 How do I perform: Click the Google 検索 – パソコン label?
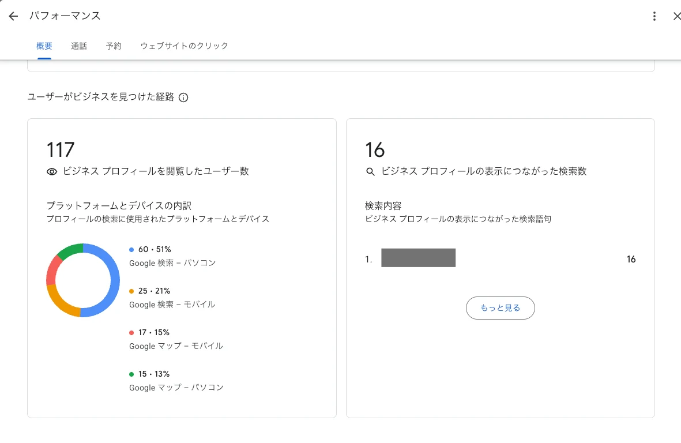[x=172, y=263]
